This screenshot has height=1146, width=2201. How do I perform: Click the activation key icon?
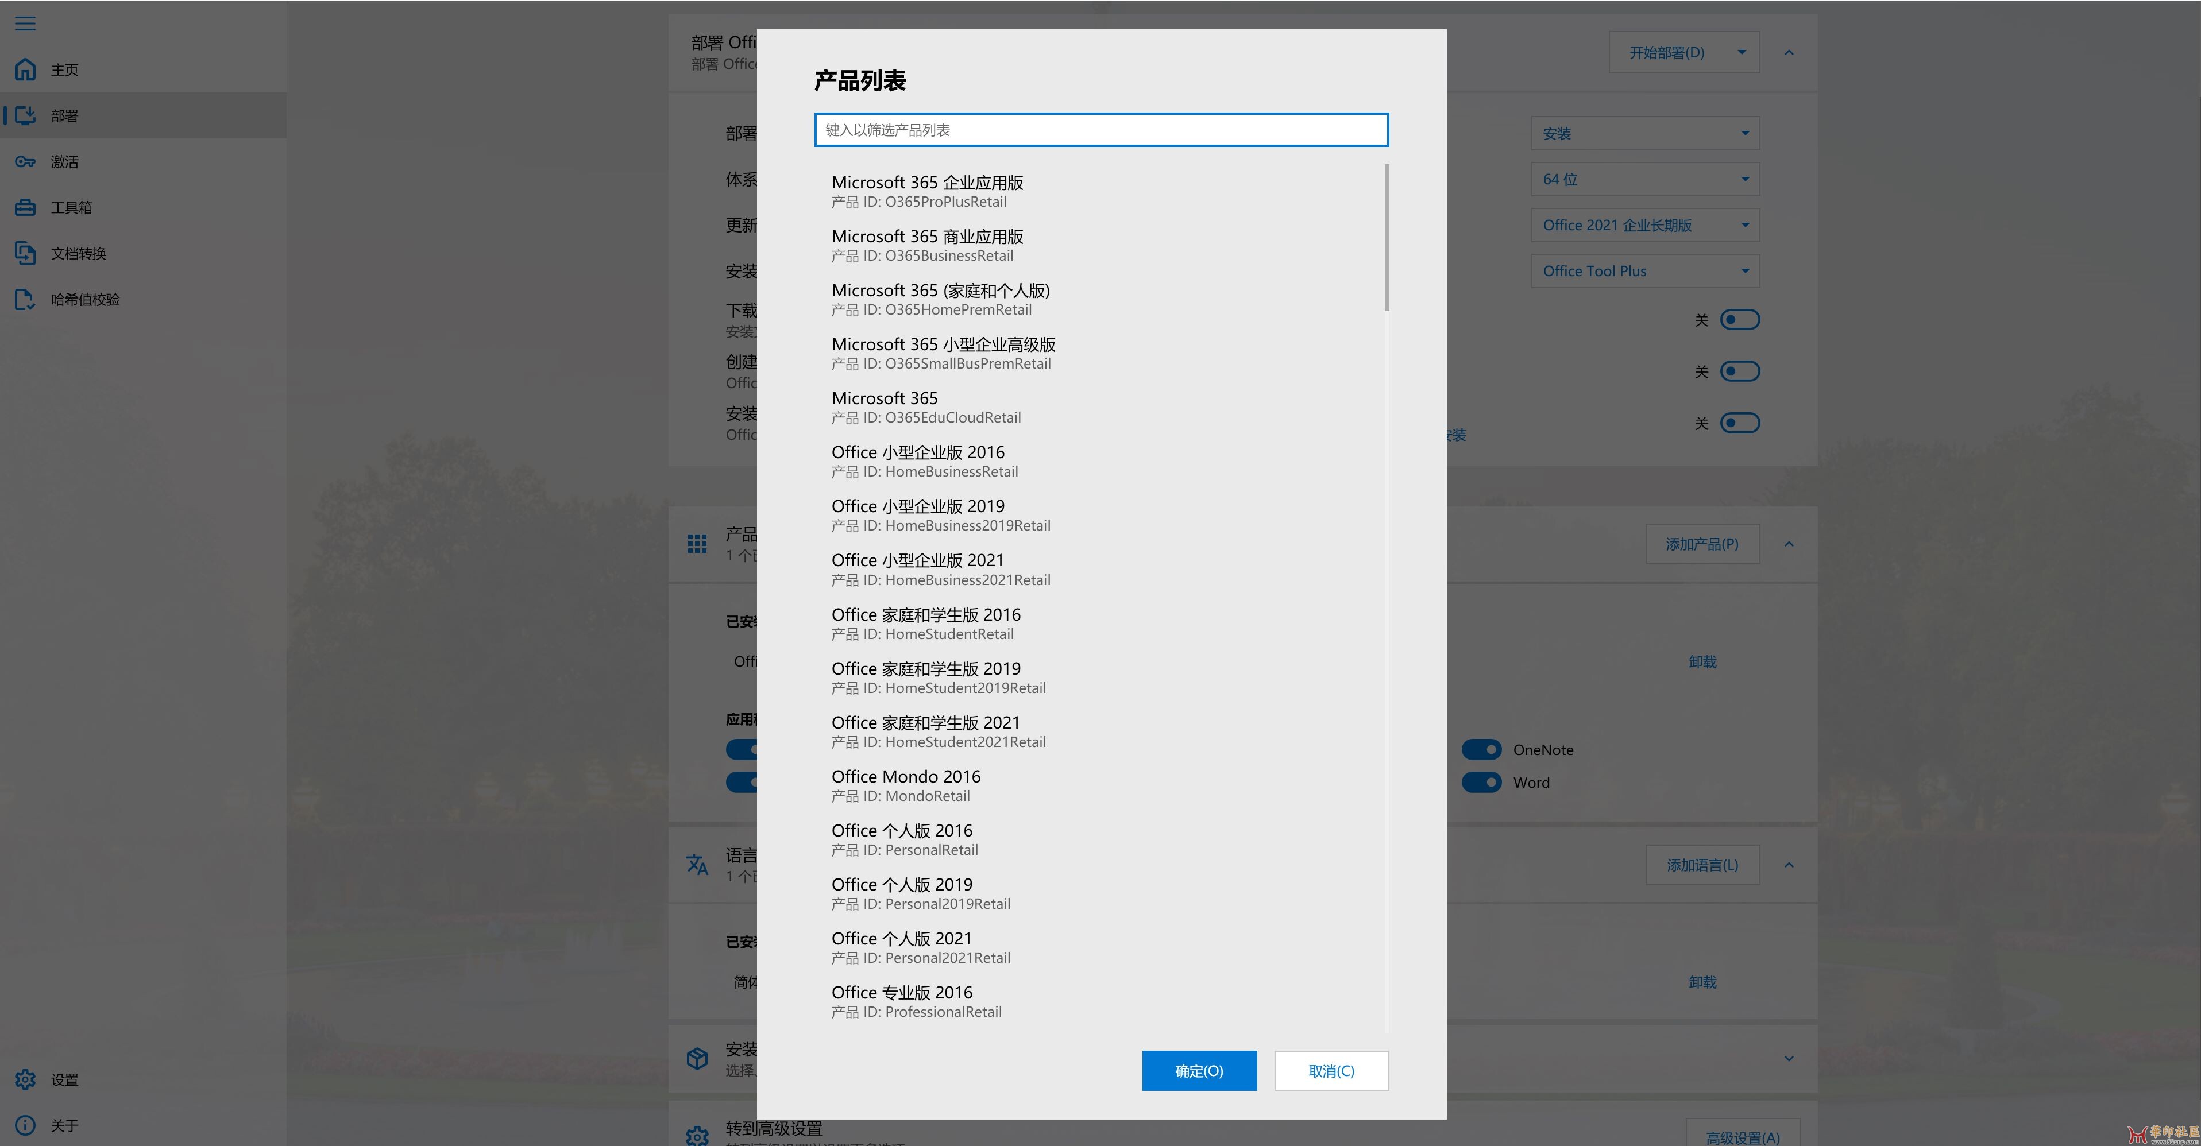[25, 161]
